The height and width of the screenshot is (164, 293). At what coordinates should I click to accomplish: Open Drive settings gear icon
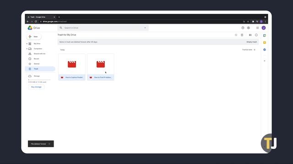coord(249,28)
